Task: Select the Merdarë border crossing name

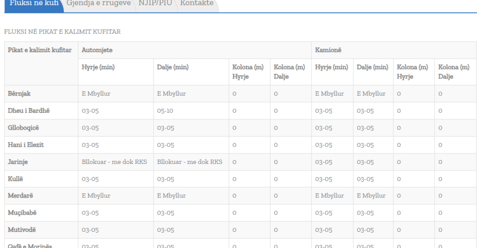Action: (21, 196)
